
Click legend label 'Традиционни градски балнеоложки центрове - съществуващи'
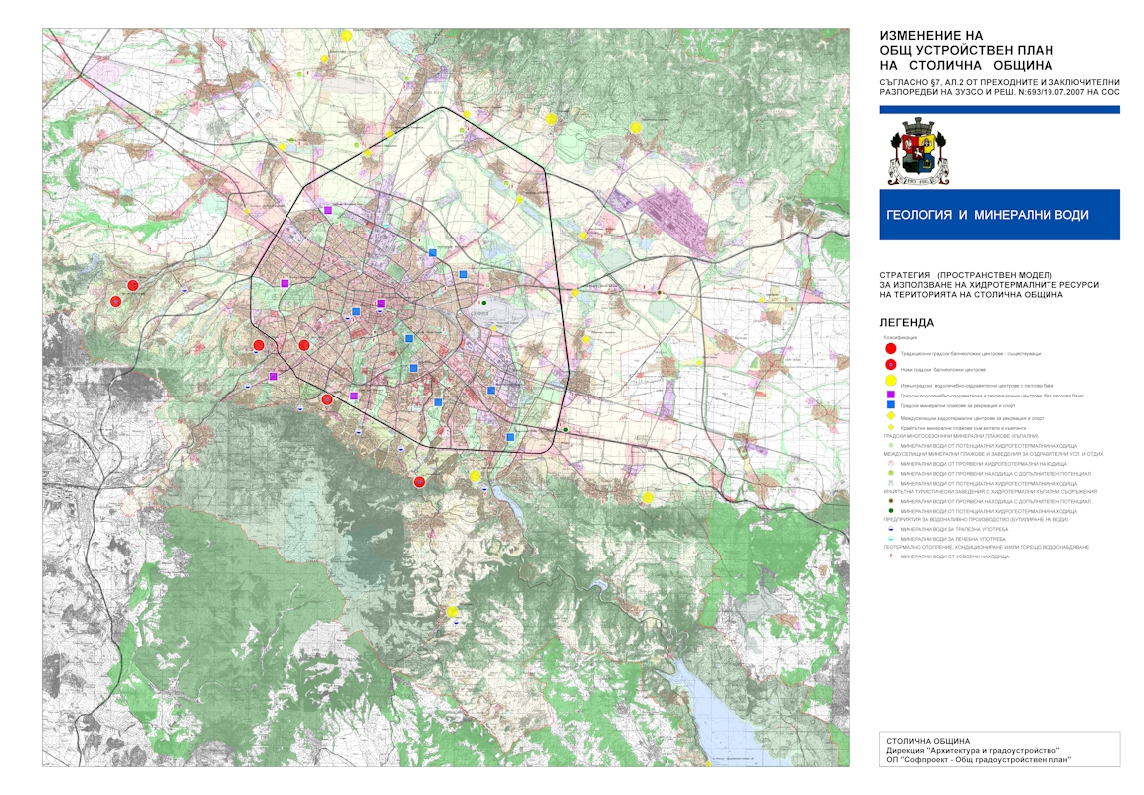coord(970,354)
